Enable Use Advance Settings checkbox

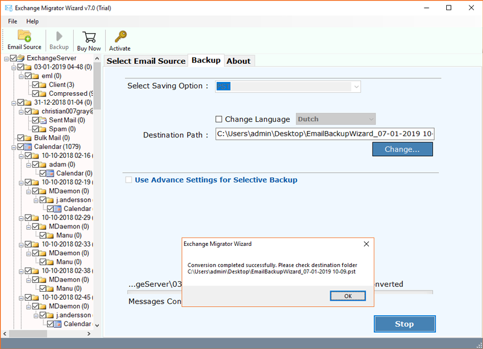point(129,180)
